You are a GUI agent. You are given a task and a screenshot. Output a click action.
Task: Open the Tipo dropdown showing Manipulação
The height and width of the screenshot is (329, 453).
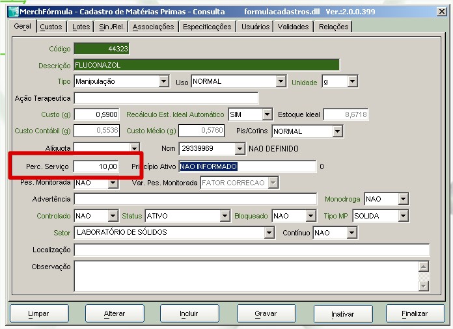tap(163, 82)
